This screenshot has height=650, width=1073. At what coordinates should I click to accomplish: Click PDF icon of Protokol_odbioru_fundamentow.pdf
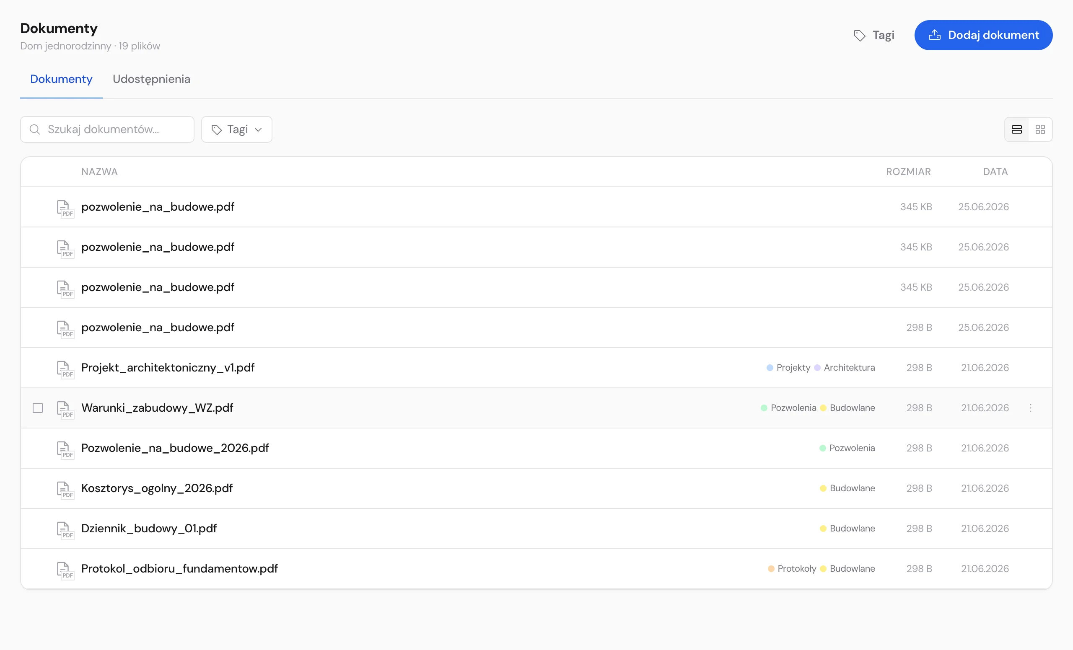[65, 570]
